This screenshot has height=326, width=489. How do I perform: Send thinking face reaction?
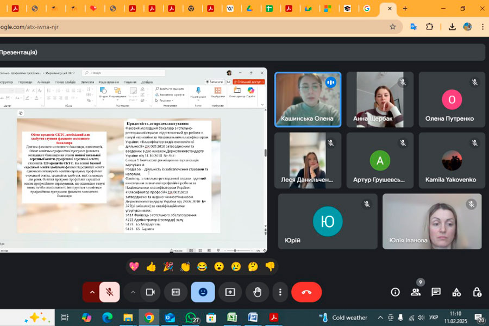click(253, 266)
